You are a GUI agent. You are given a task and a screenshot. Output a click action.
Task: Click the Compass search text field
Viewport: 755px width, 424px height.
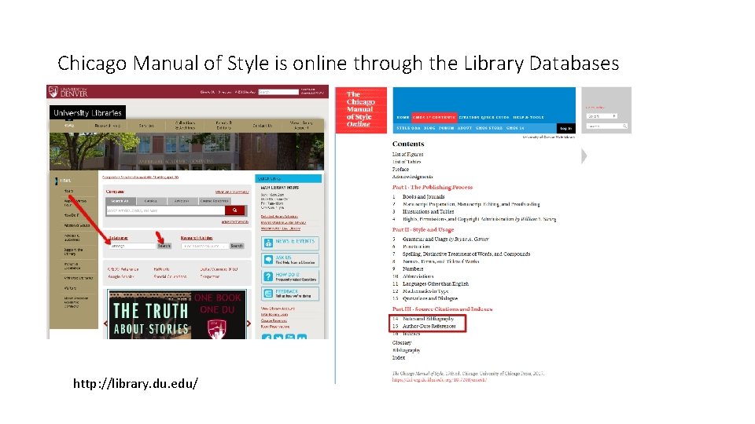tap(166, 210)
